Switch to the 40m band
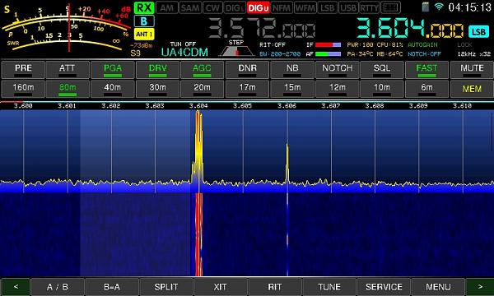The height and width of the screenshot is (296, 494). pos(113,89)
